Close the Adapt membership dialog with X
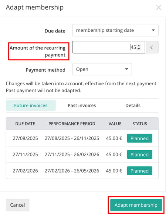166x217 pixels. point(159,7)
